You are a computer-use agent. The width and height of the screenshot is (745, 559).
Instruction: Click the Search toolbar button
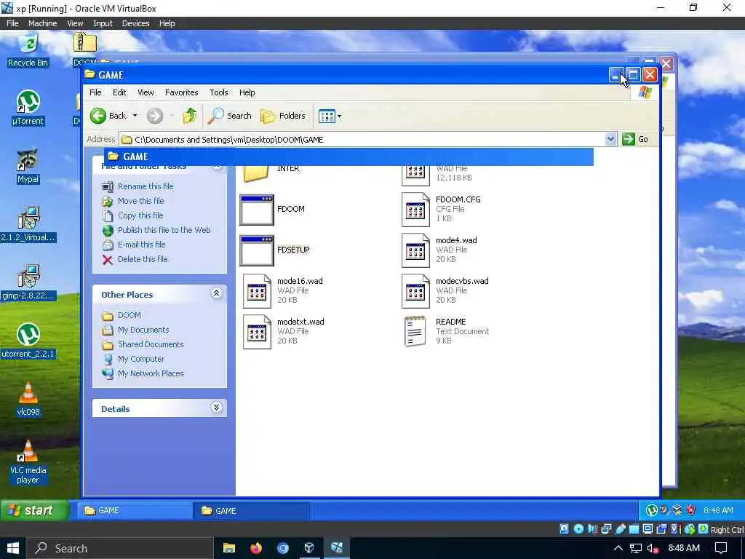click(x=229, y=116)
